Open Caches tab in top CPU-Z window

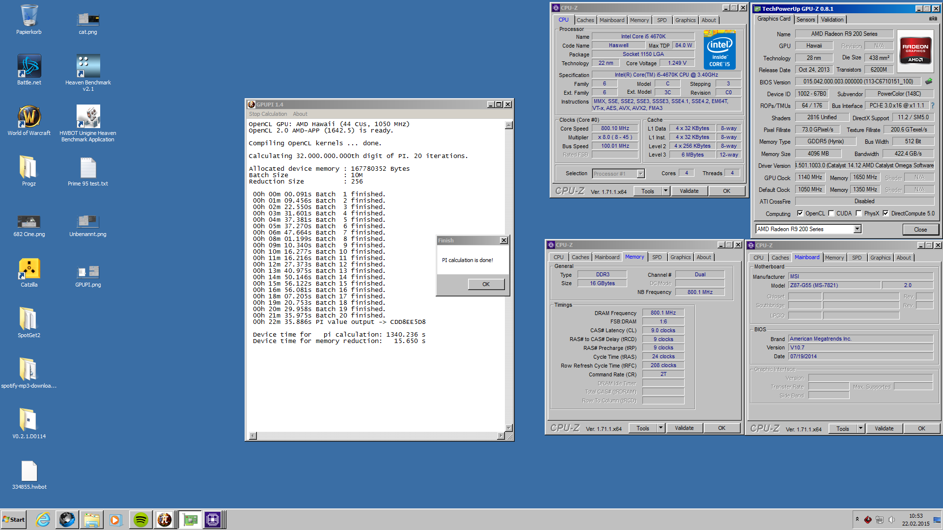pos(585,20)
